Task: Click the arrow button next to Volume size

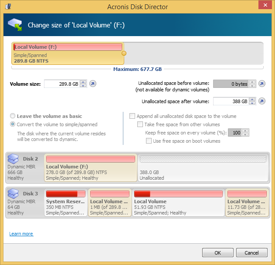Action: 93,84
